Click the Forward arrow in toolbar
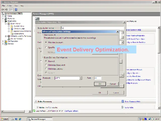This screenshot has width=161, height=121. coord(6,10)
